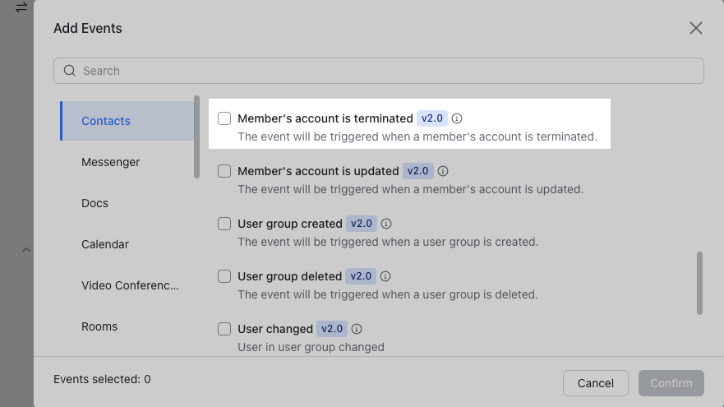Open info icon for User group deleted

click(385, 277)
